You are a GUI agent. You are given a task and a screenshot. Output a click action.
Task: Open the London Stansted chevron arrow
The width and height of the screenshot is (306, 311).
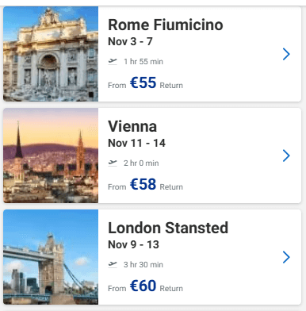[286, 257]
